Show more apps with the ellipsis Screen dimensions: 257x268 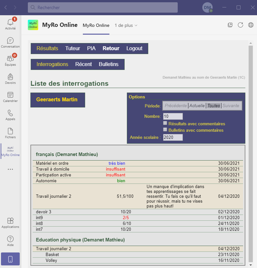(x=10, y=169)
